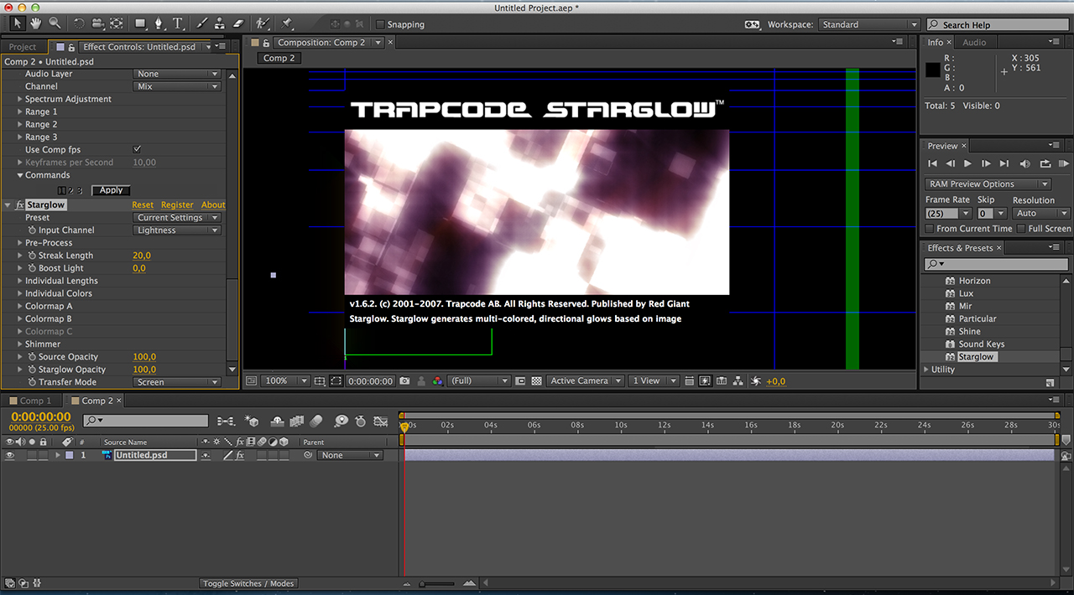This screenshot has height=595, width=1074.
Task: Enable the From Current Time checkbox
Action: (x=930, y=229)
